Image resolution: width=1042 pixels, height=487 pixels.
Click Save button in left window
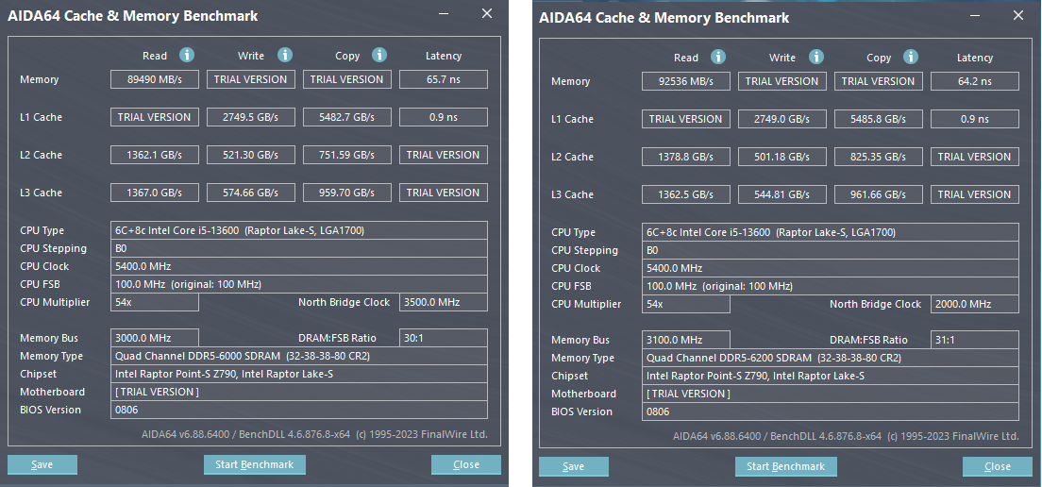coord(42,464)
